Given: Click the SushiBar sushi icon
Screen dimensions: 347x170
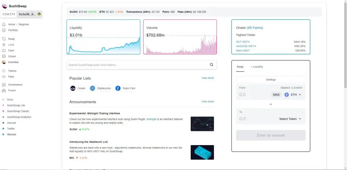Looking at the screenshot, I should point(4,62).
